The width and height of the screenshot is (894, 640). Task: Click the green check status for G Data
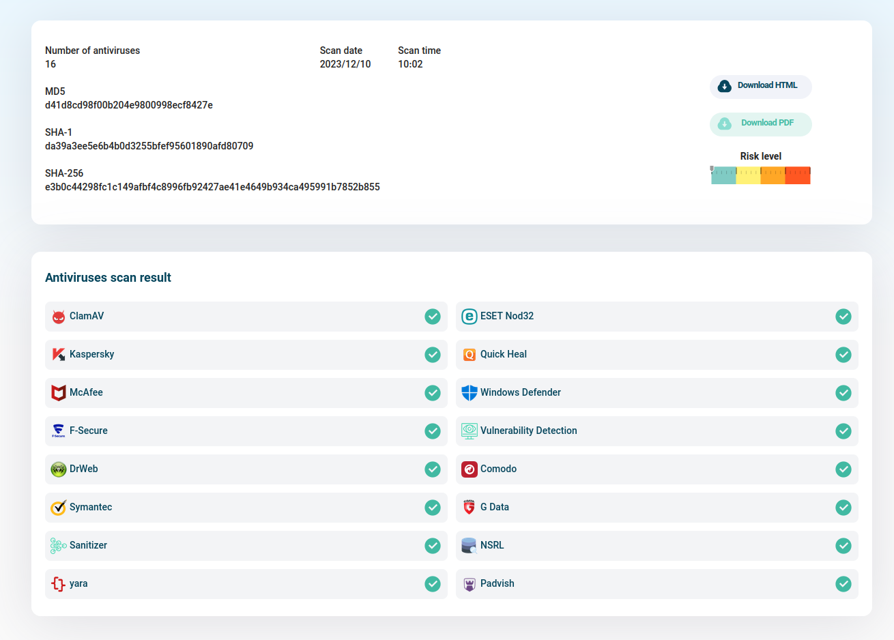pyautogui.click(x=843, y=508)
